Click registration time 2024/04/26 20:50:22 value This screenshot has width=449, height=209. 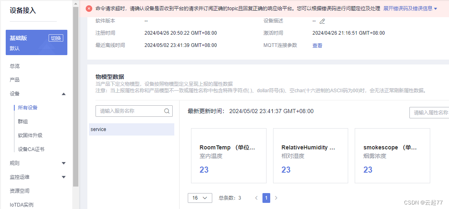(181, 33)
